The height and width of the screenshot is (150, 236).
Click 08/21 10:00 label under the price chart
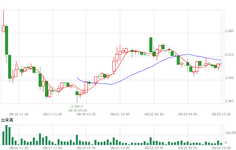[x=120, y=114]
